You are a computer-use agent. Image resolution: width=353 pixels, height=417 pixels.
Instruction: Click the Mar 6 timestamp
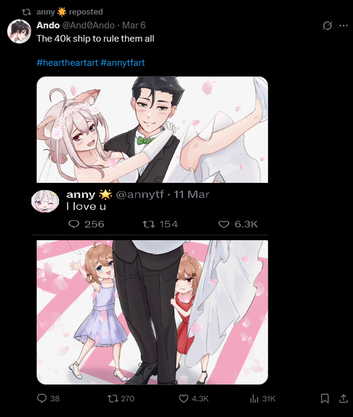134,25
